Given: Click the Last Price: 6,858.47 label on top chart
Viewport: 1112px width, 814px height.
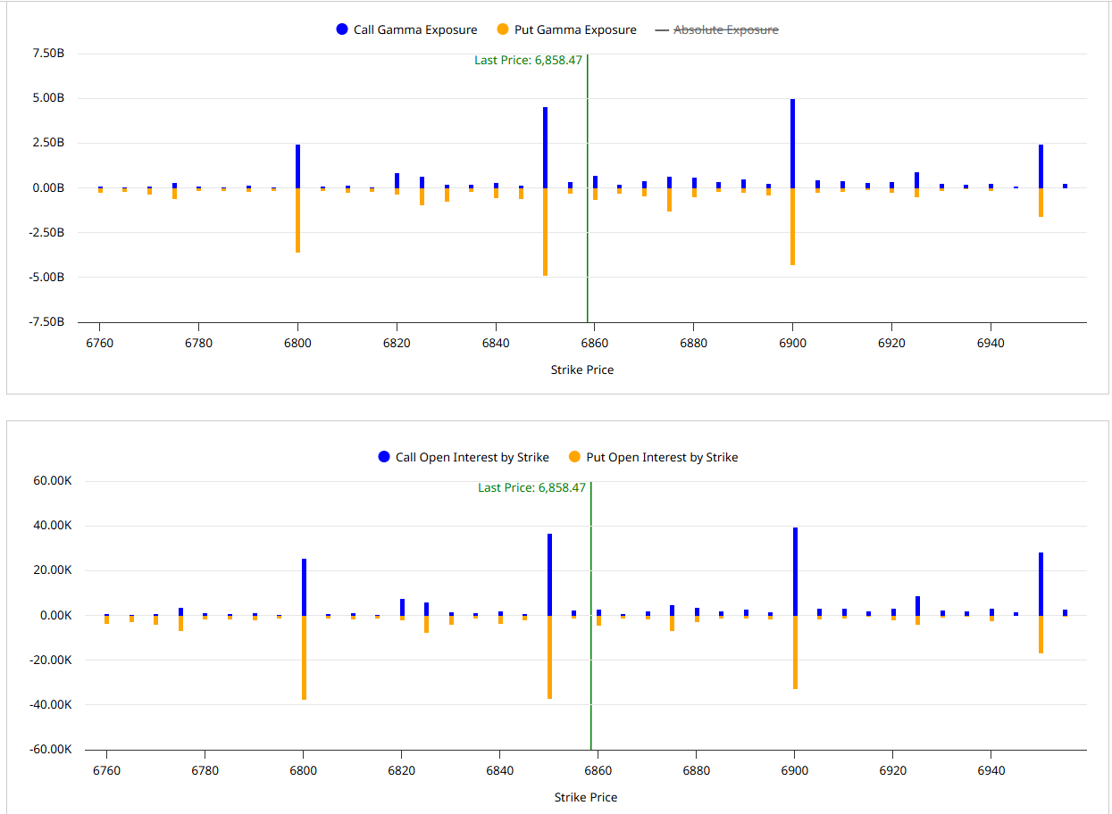Looking at the screenshot, I should coord(530,60).
